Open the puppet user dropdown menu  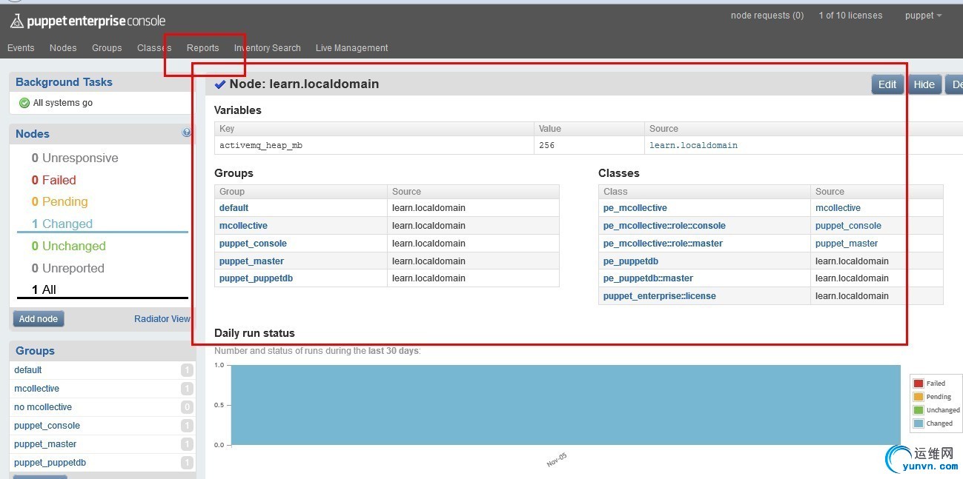point(924,16)
